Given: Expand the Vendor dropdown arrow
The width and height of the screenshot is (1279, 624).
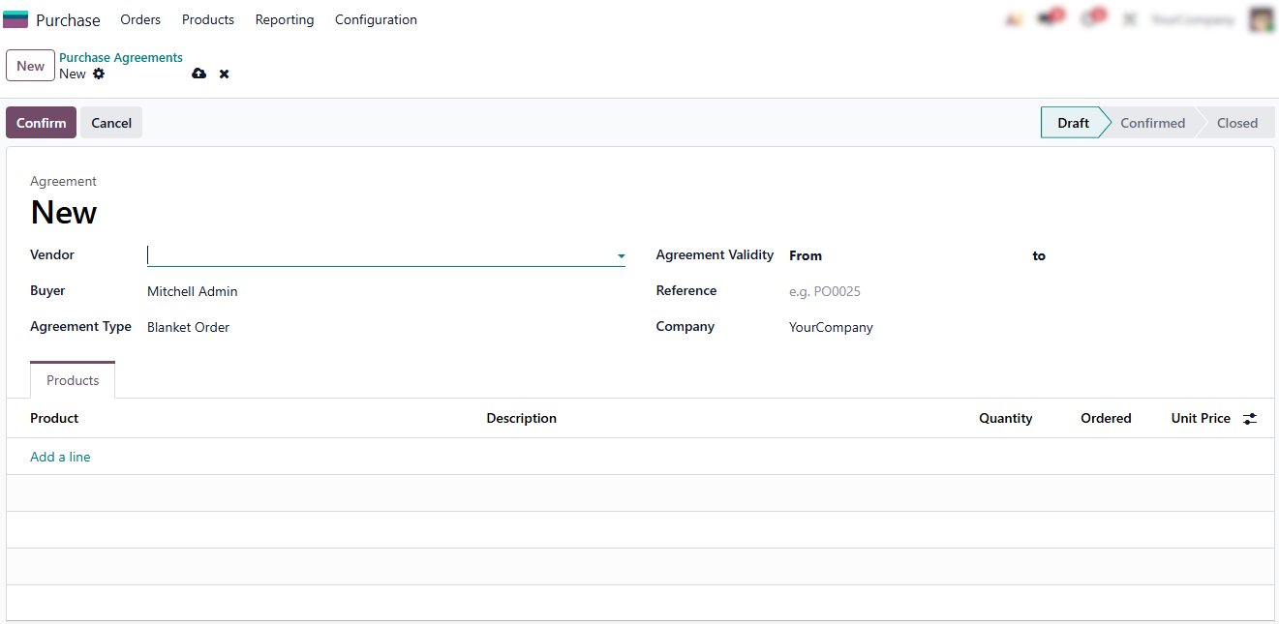Looking at the screenshot, I should [621, 256].
